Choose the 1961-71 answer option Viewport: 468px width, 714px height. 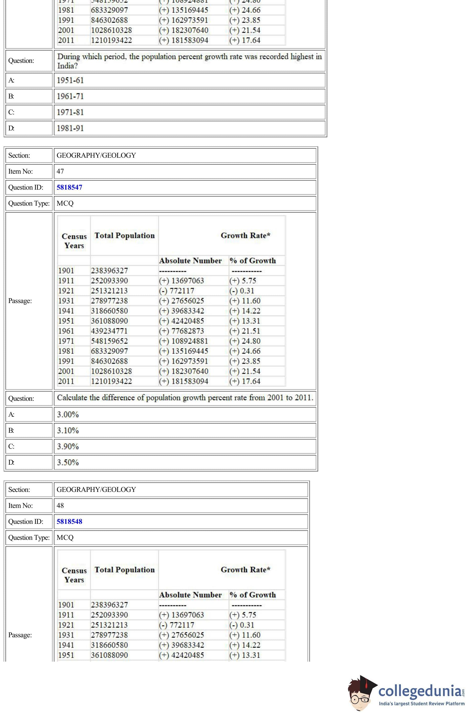coord(70,96)
